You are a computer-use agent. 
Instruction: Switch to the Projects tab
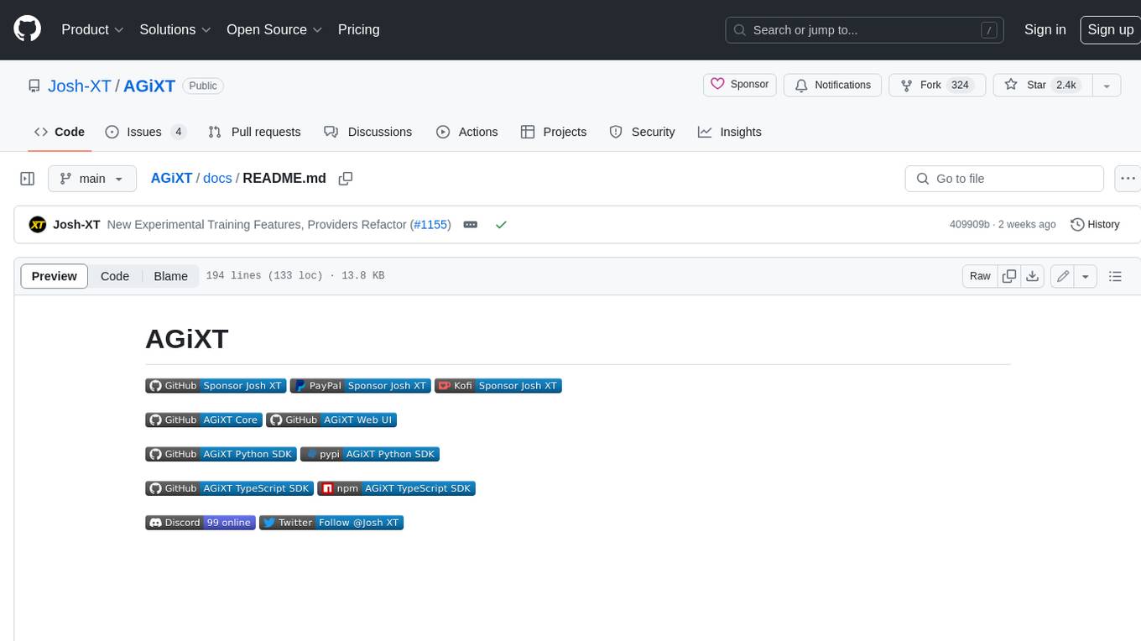click(554, 132)
